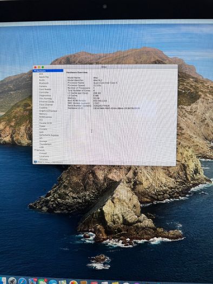Image resolution: width=213 pixels, height=284 pixels.
Task: Open Mail from the Dock
Action: coord(32,281)
